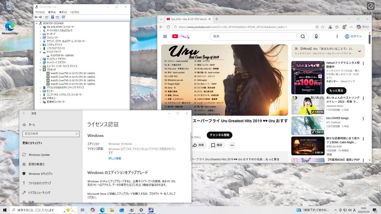Click the チャンネル登録 subscribe button
The height and width of the screenshot is (214, 381).
(219, 135)
